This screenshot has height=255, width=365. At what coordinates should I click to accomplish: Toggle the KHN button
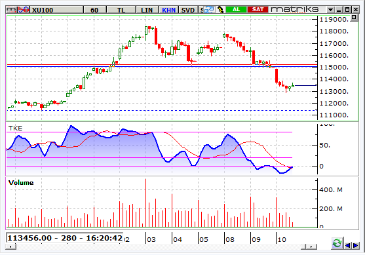pyautogui.click(x=169, y=10)
